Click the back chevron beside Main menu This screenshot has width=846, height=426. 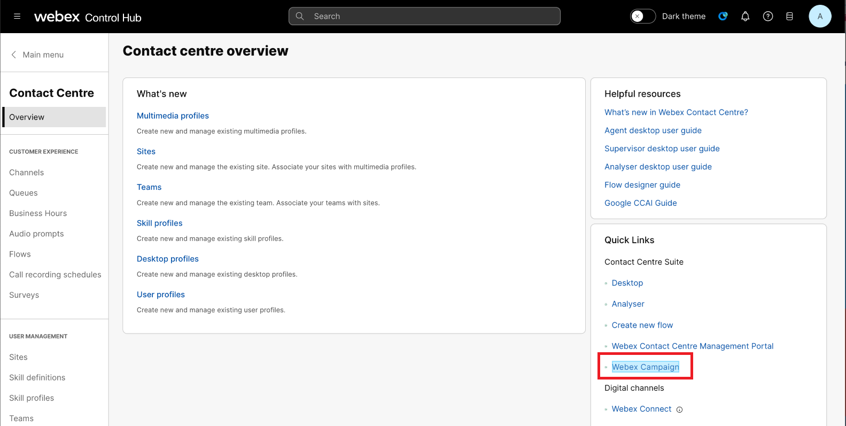tap(14, 55)
